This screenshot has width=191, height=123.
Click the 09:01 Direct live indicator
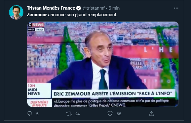36,29
